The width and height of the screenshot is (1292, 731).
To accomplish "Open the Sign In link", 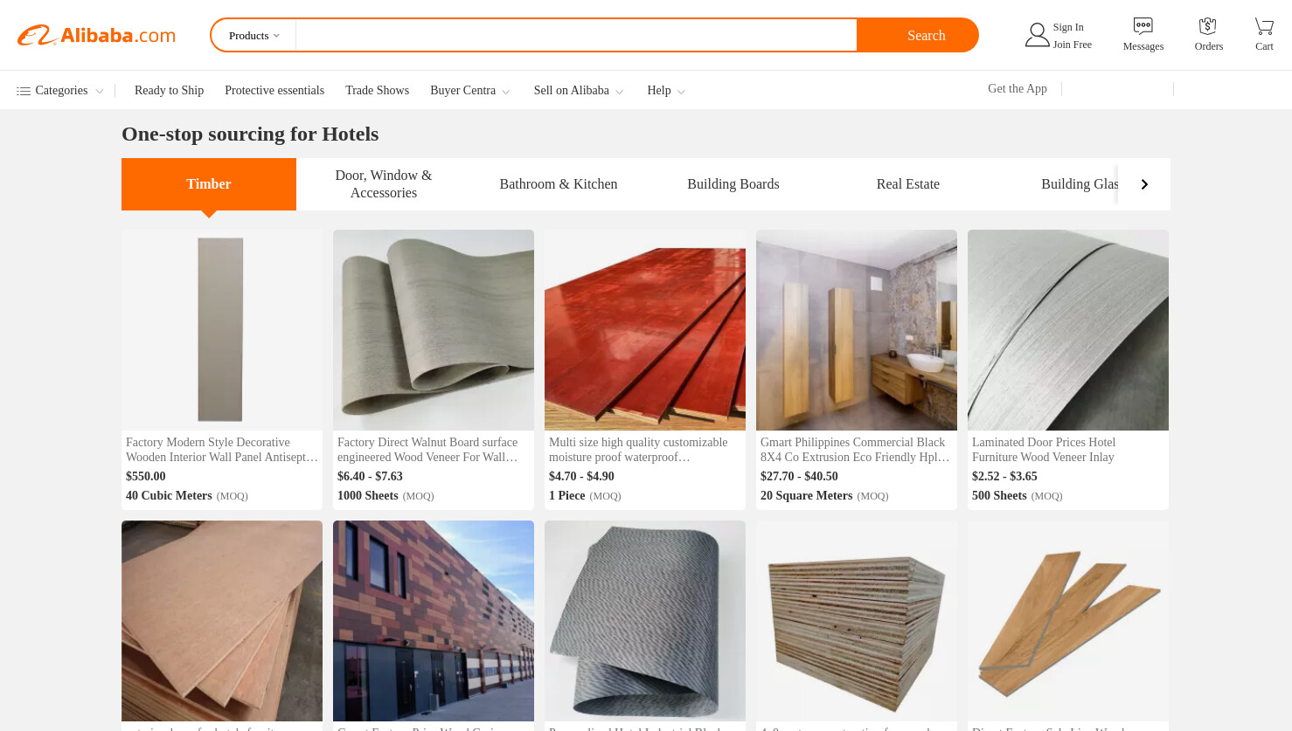I will tap(1068, 27).
